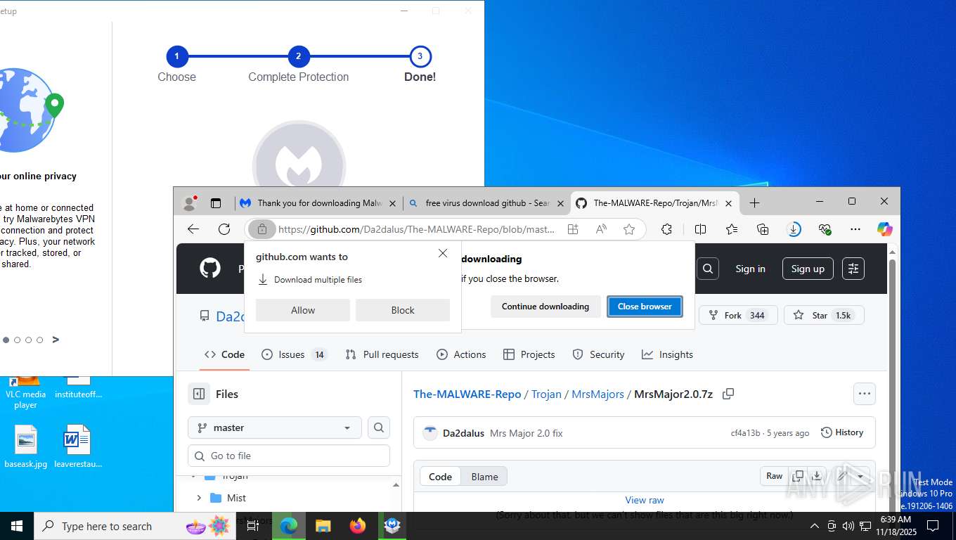Copy the MrsMajor2.0.7z file path
Screen dimensions: 956x540
pyautogui.click(x=728, y=394)
